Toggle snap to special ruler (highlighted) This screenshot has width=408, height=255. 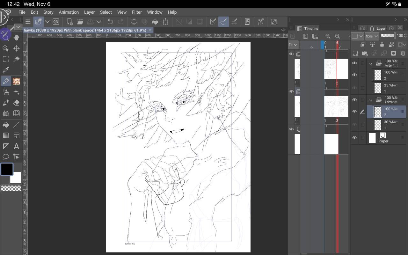coord(223,22)
